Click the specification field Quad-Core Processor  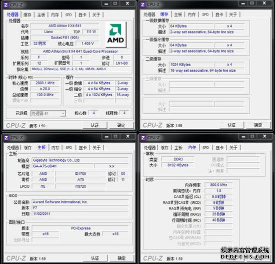(x=80, y=52)
